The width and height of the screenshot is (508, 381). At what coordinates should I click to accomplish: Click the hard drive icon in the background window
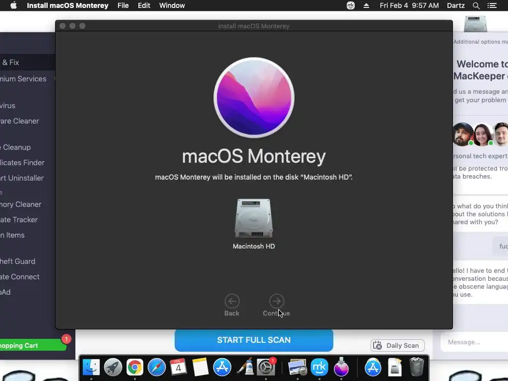475,24
